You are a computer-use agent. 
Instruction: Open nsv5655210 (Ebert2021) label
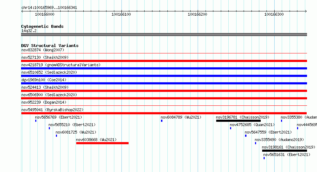(x=72, y=125)
